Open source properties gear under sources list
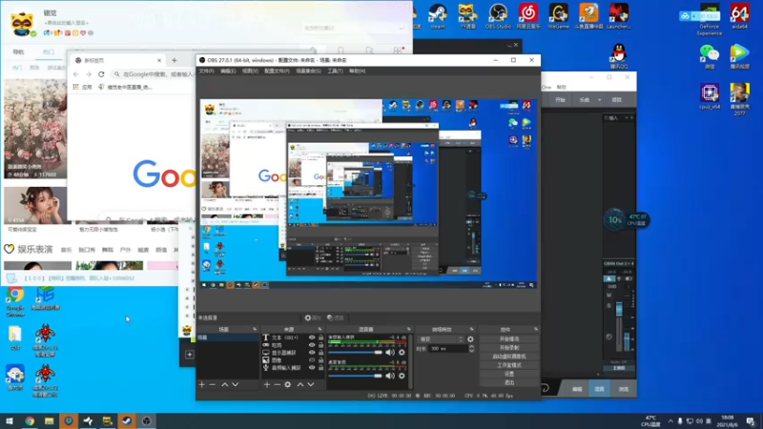Viewport: 763px width, 429px height. pyautogui.click(x=288, y=385)
